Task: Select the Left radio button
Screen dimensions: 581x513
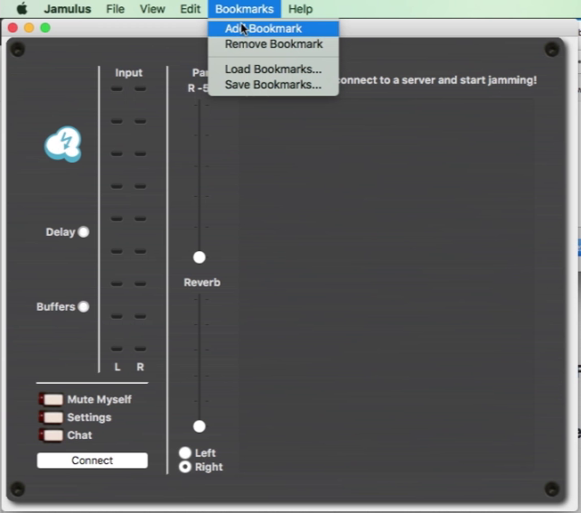Action: click(185, 452)
